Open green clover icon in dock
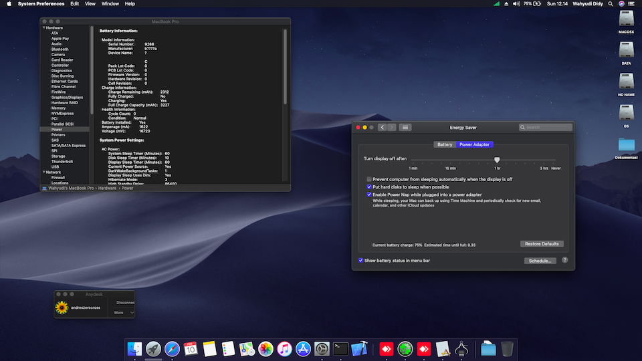The width and height of the screenshot is (642, 361). tap(405, 349)
